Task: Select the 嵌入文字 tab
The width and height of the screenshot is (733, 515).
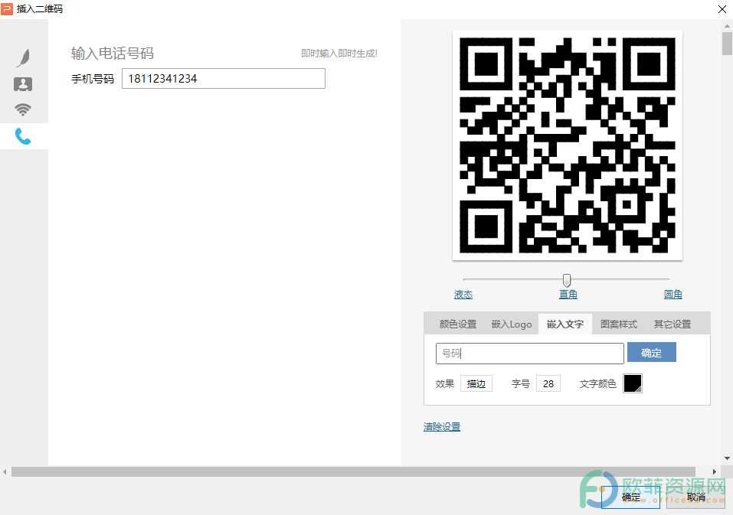Action: click(x=565, y=324)
